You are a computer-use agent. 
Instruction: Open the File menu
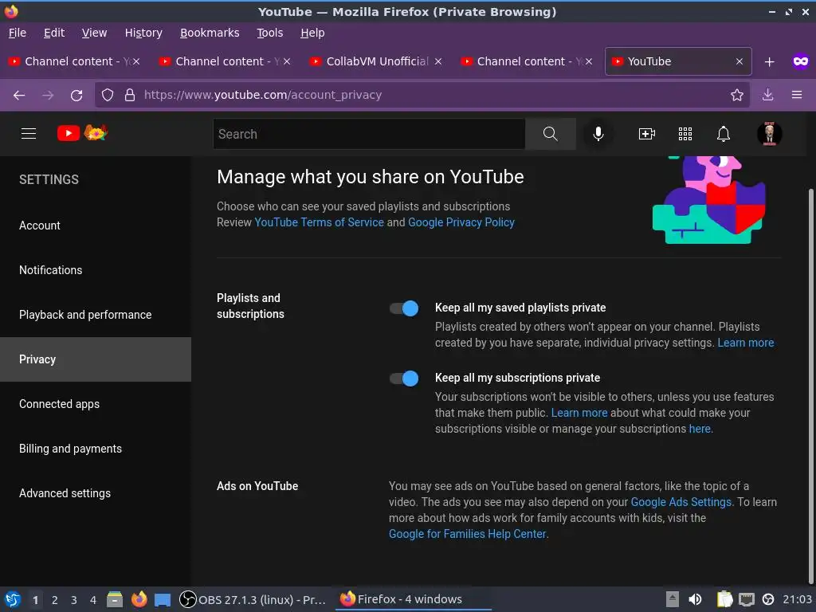click(x=18, y=33)
